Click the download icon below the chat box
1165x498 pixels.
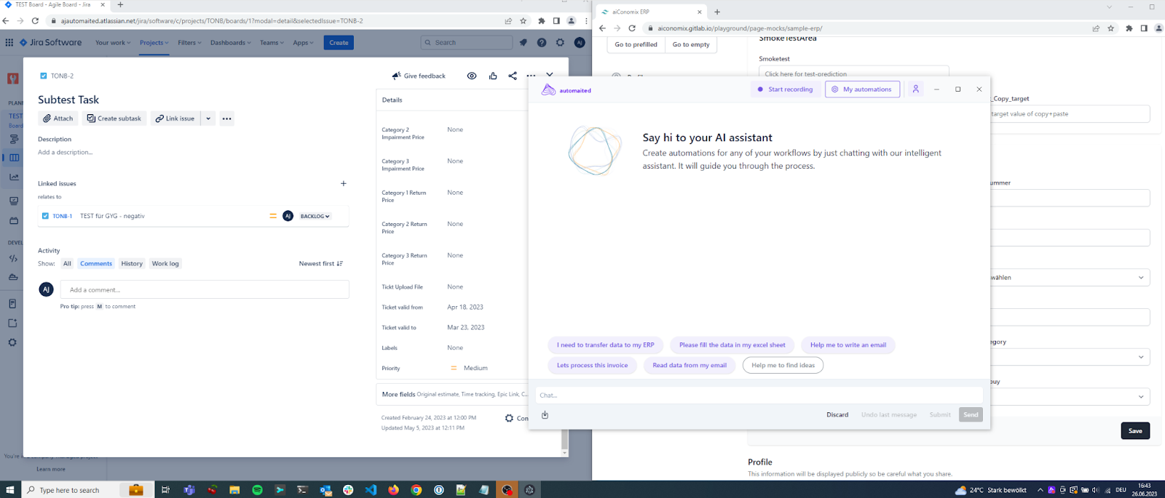coord(545,415)
